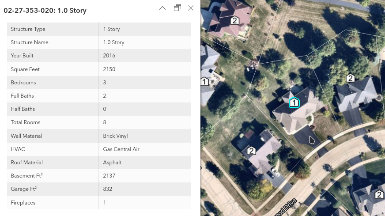This screenshot has height=216, width=385.
Task: Select the Structure Type row label
Action: pyautogui.click(x=28, y=29)
